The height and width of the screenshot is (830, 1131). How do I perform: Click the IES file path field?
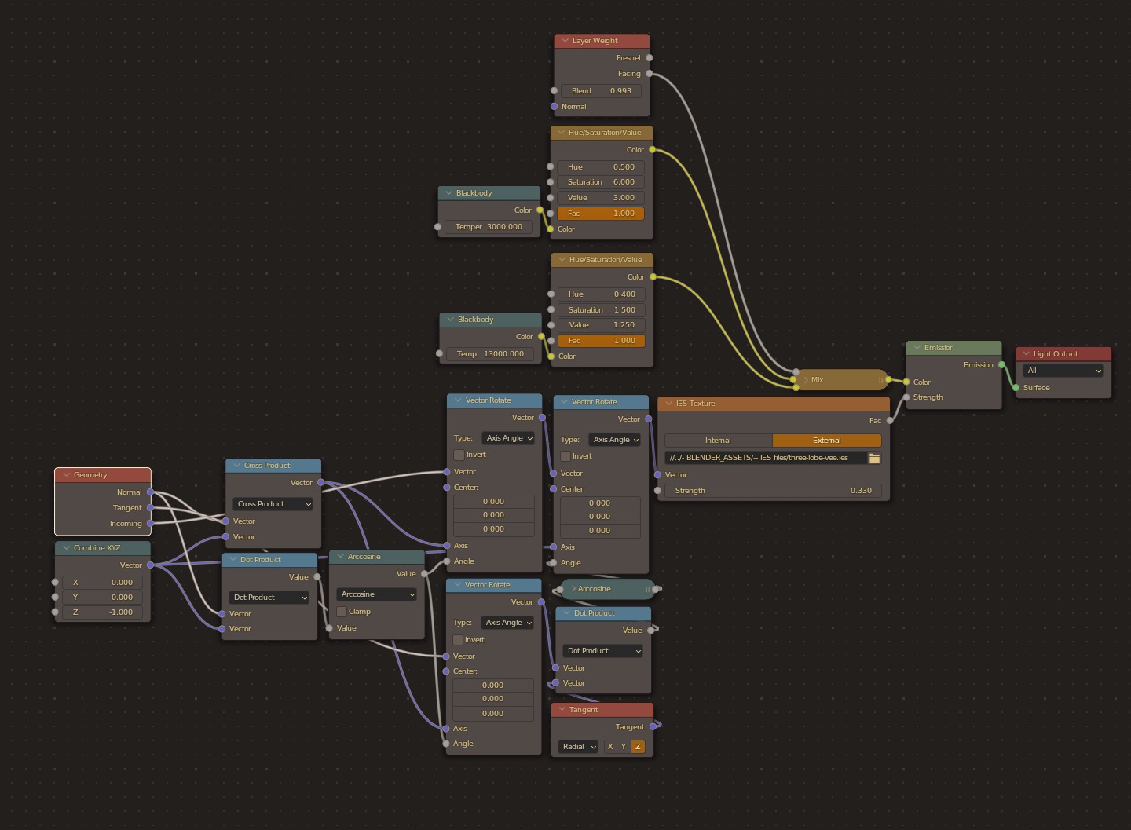(x=766, y=458)
